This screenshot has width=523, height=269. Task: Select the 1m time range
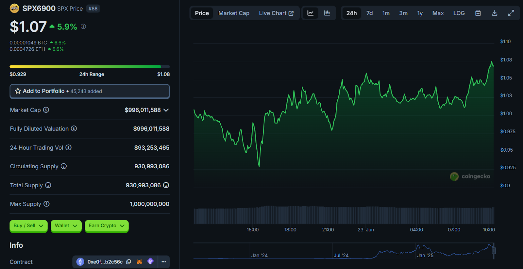pos(386,13)
